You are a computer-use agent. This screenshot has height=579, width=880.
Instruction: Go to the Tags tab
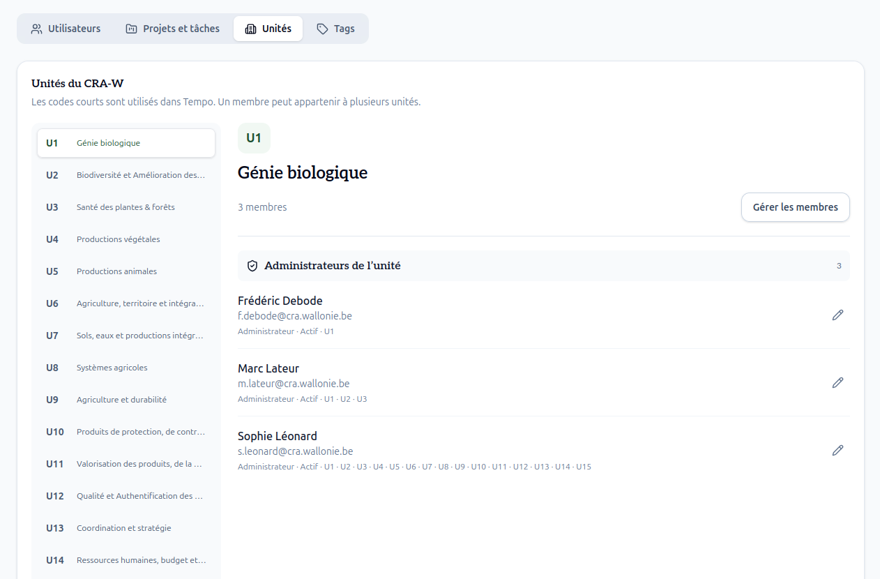click(x=335, y=29)
